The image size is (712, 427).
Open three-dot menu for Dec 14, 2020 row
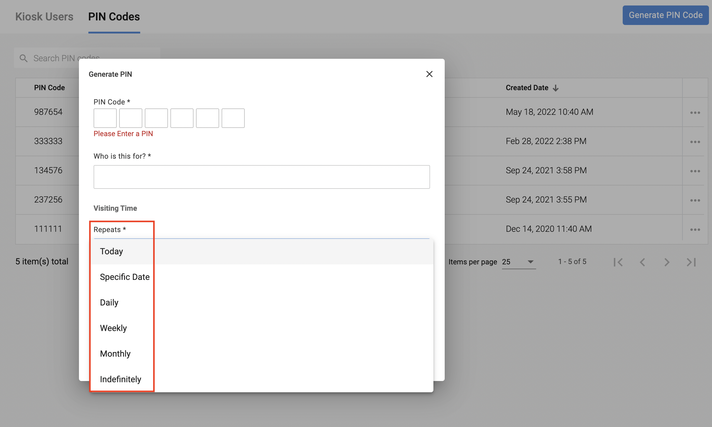click(695, 230)
